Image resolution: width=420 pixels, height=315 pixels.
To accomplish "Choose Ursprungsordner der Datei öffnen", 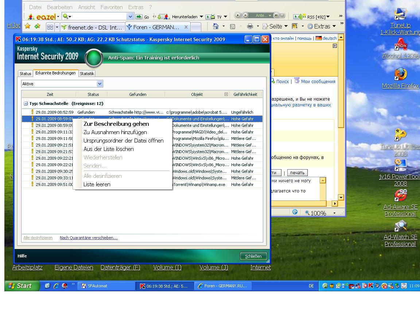I will pos(124,141).
